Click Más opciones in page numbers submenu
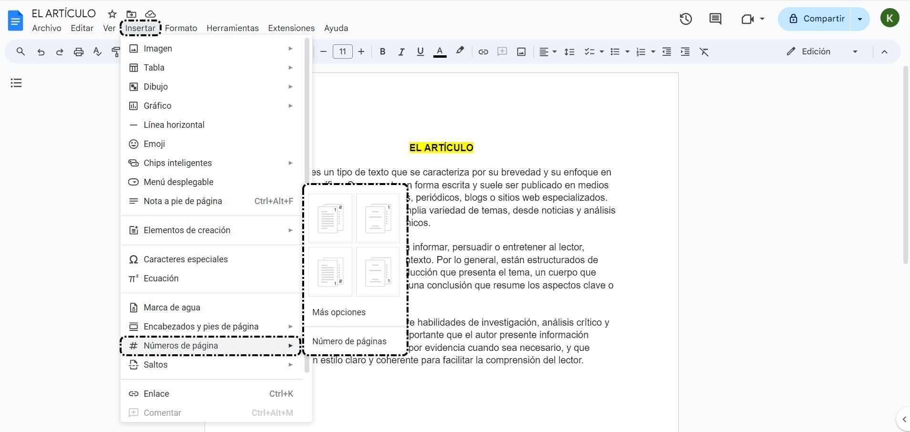The width and height of the screenshot is (910, 432). click(x=339, y=312)
